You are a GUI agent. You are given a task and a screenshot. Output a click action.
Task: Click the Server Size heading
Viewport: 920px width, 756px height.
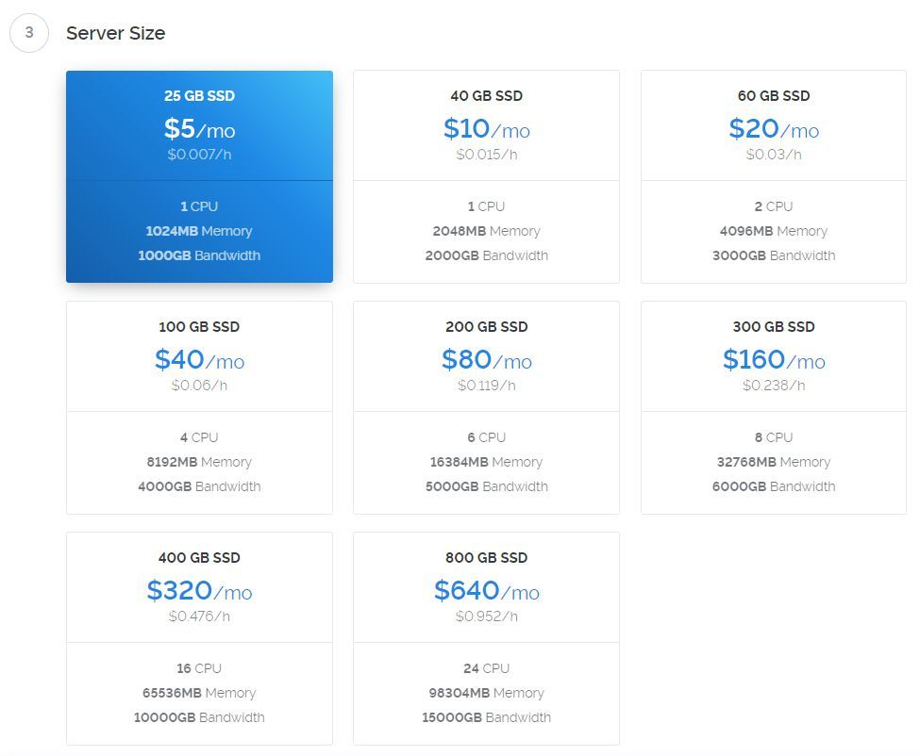(x=115, y=33)
